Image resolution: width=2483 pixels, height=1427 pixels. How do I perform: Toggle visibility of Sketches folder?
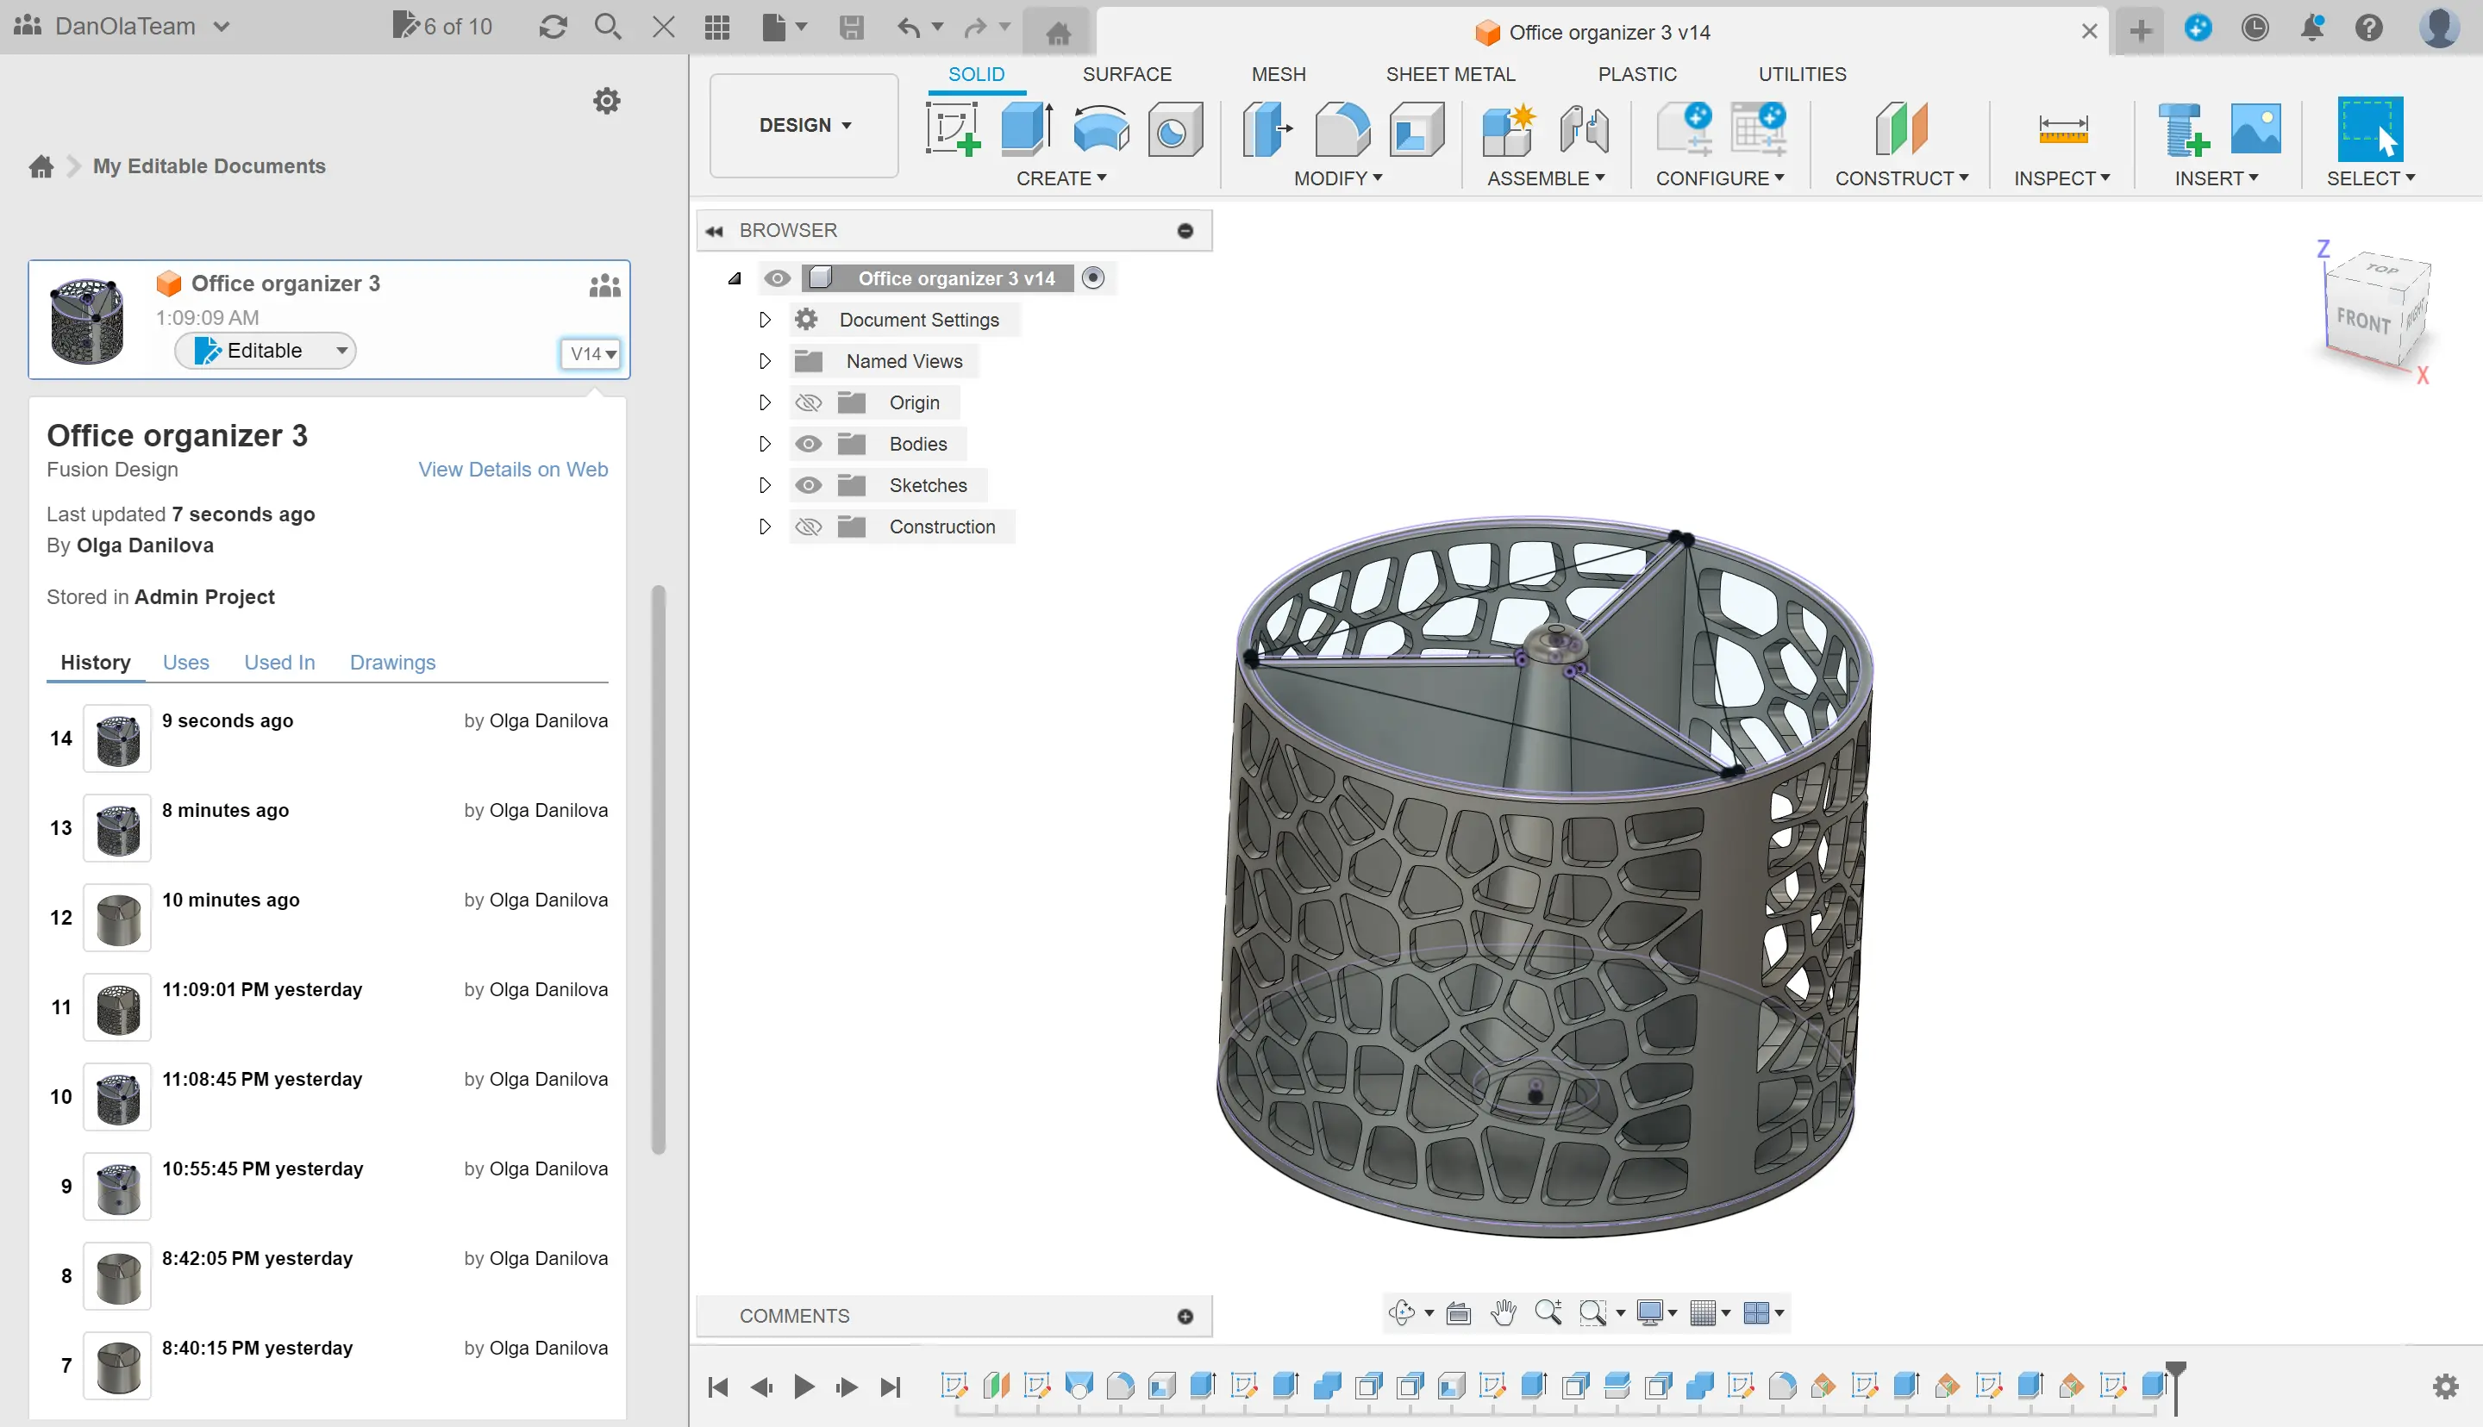808,485
